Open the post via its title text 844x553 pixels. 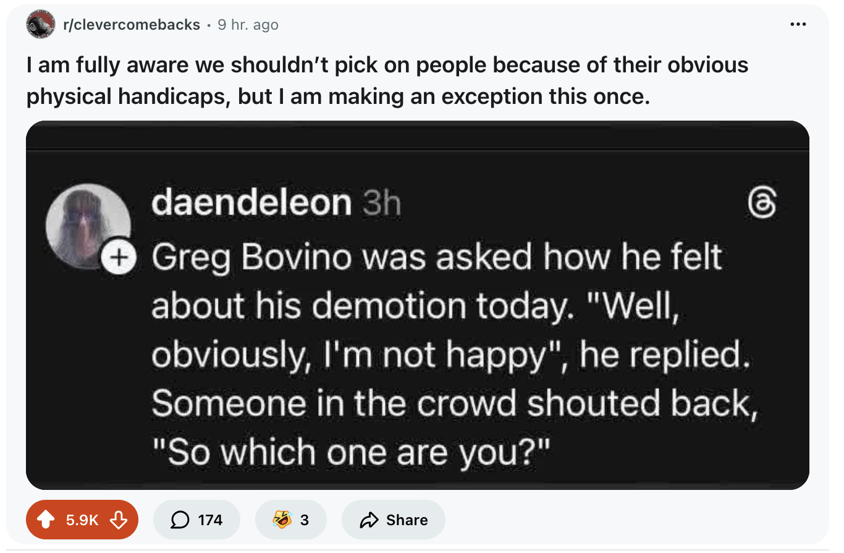[x=387, y=80]
